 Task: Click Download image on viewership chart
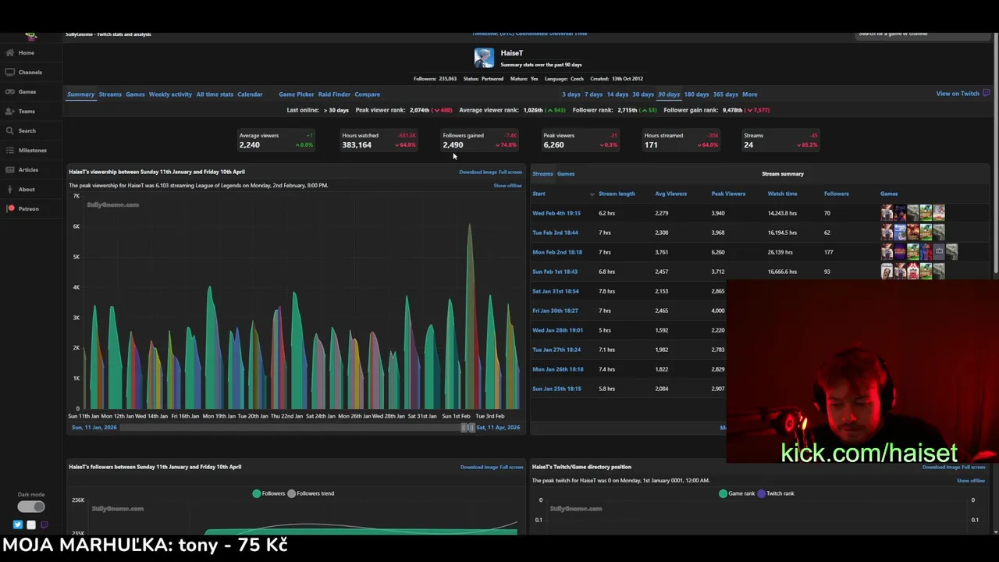point(478,173)
